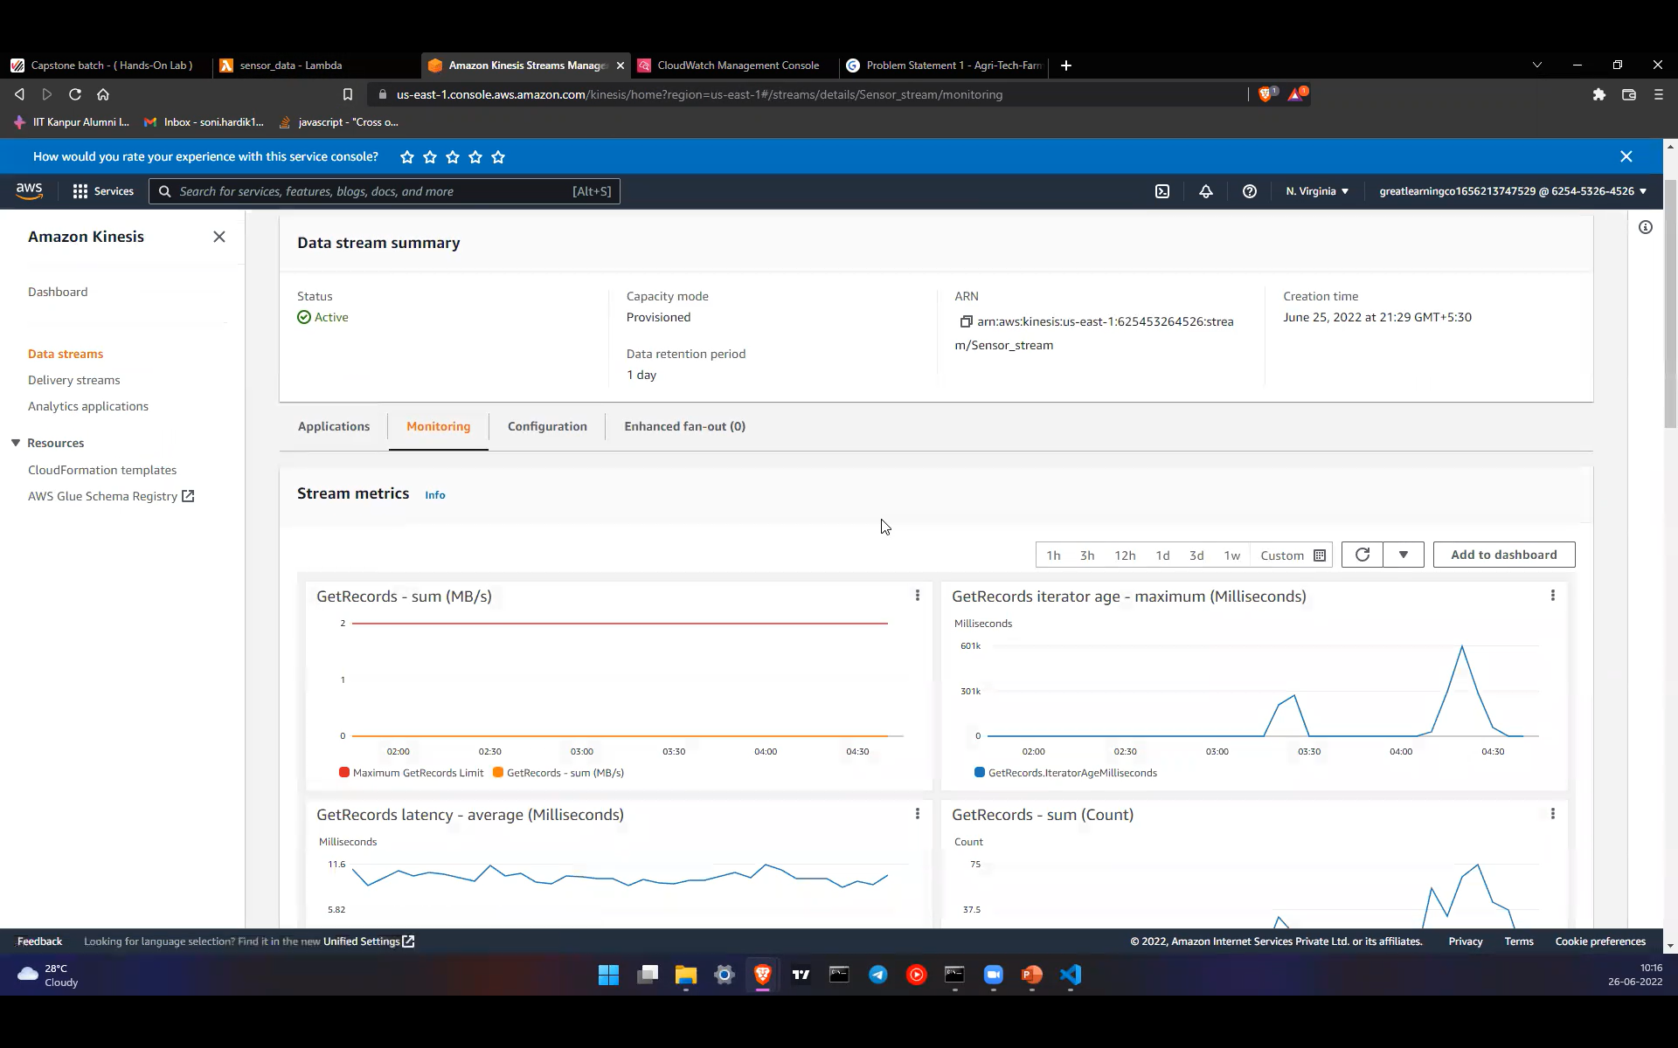Select 3d time range
The width and height of the screenshot is (1678, 1048).
pyautogui.click(x=1196, y=555)
